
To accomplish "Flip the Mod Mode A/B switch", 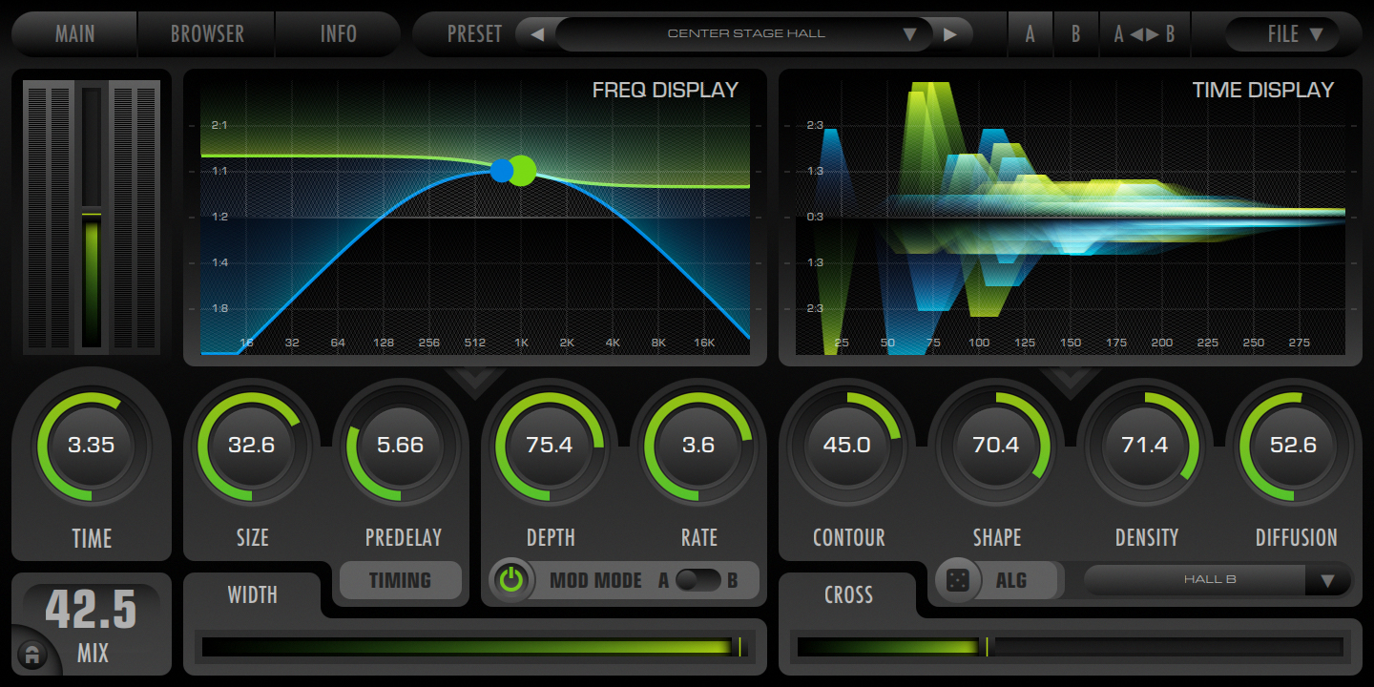I will (698, 580).
